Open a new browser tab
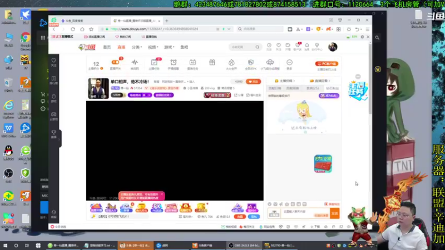 tap(166, 21)
